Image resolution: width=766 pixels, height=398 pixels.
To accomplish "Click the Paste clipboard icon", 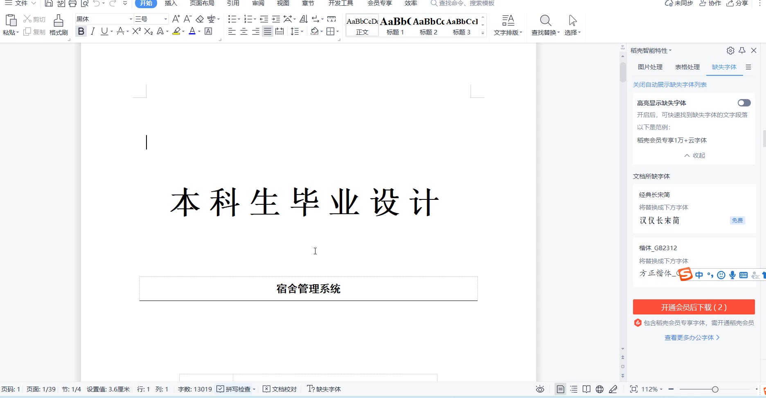I will click(x=11, y=20).
